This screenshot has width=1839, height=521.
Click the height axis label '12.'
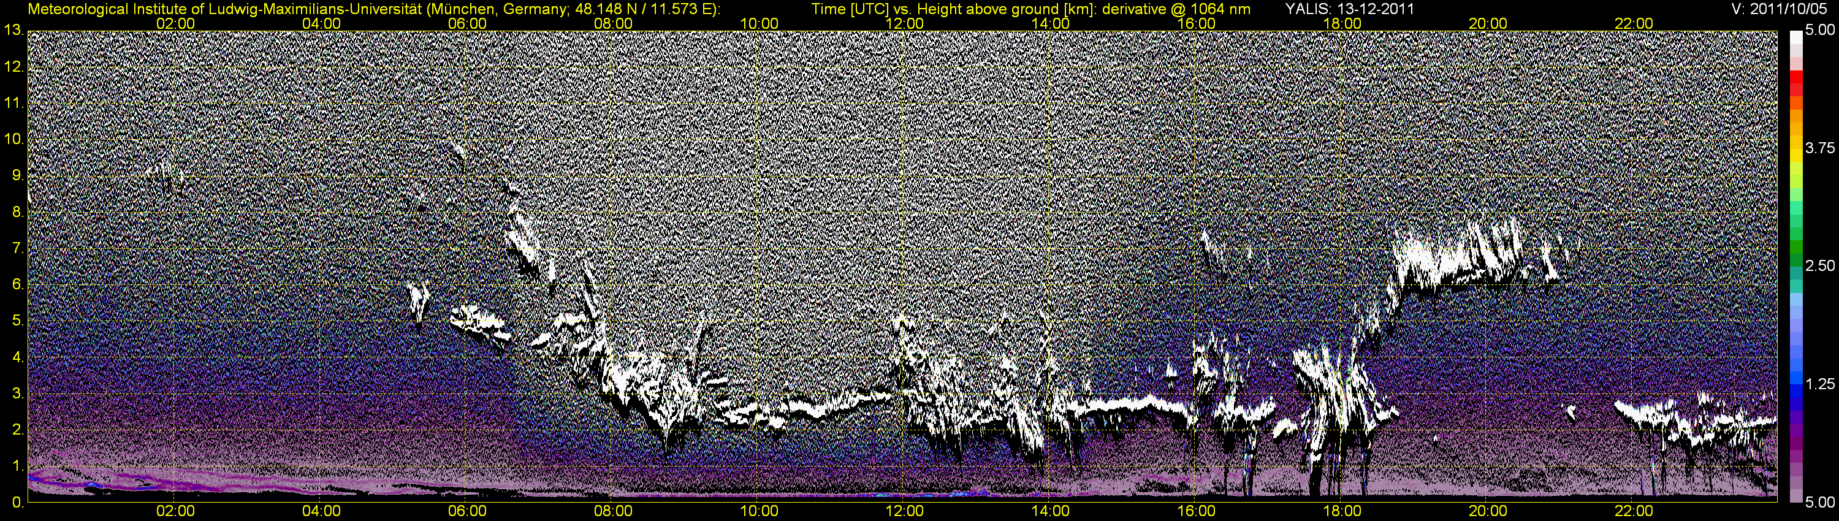14,66
